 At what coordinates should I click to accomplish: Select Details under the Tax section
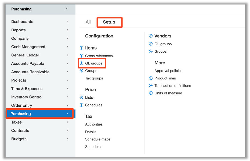(91, 132)
